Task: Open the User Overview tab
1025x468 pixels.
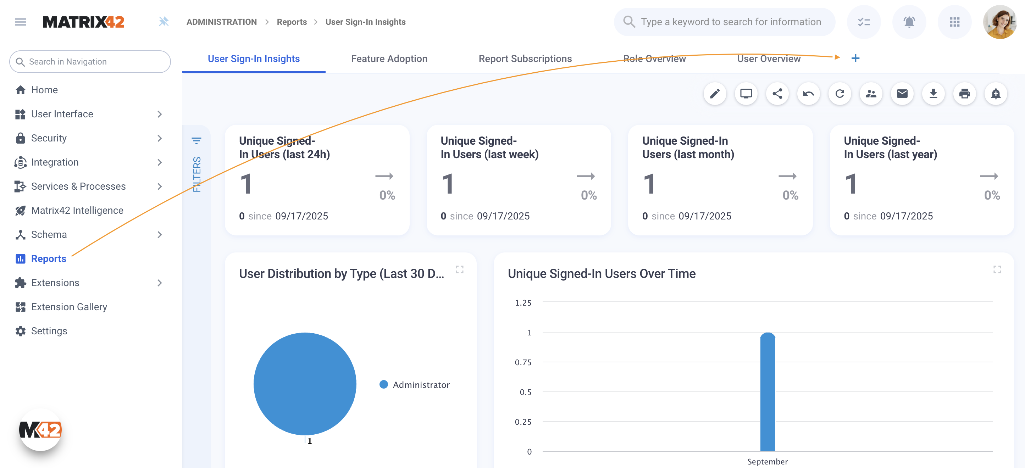Action: click(768, 58)
